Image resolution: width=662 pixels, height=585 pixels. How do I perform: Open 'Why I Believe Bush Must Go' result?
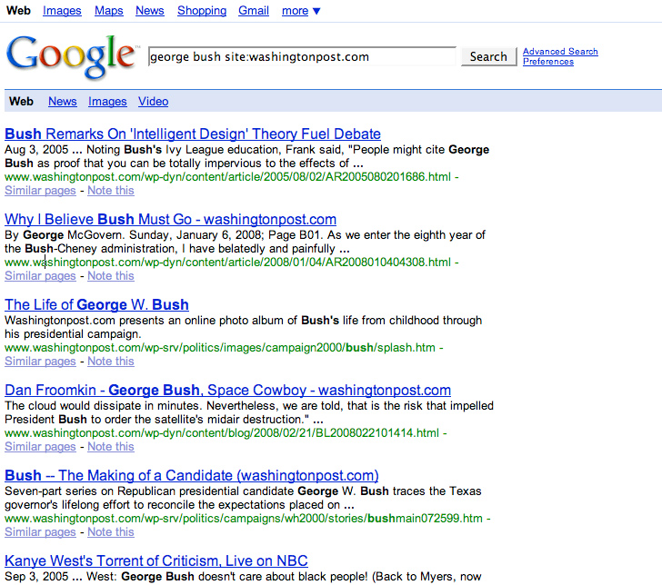coord(171,219)
